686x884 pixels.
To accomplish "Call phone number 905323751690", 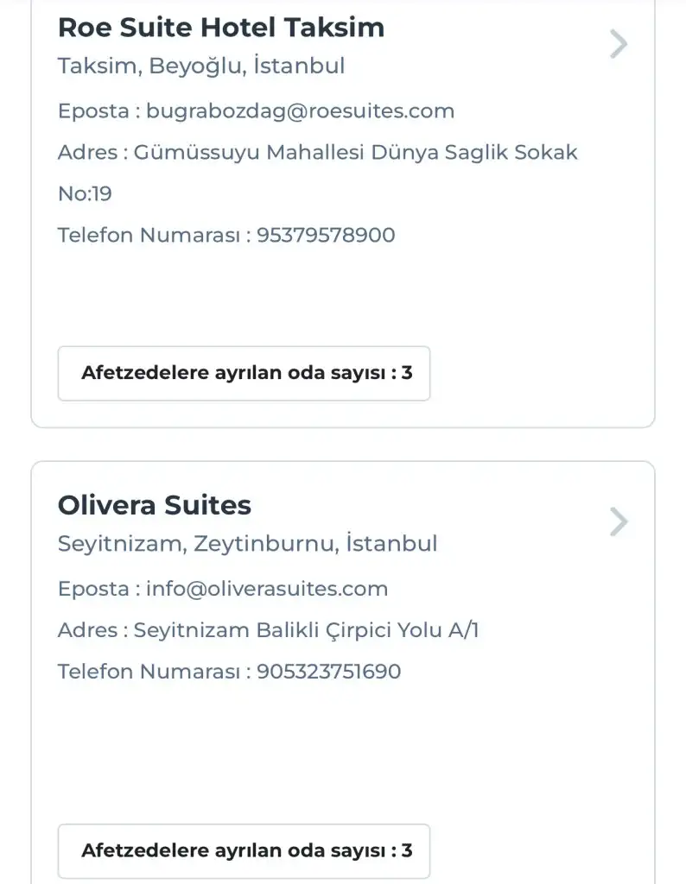I will pos(328,672).
